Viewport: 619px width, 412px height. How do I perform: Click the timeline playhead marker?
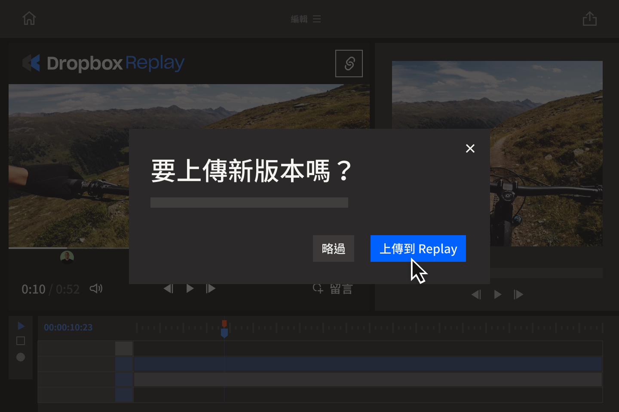(x=224, y=329)
